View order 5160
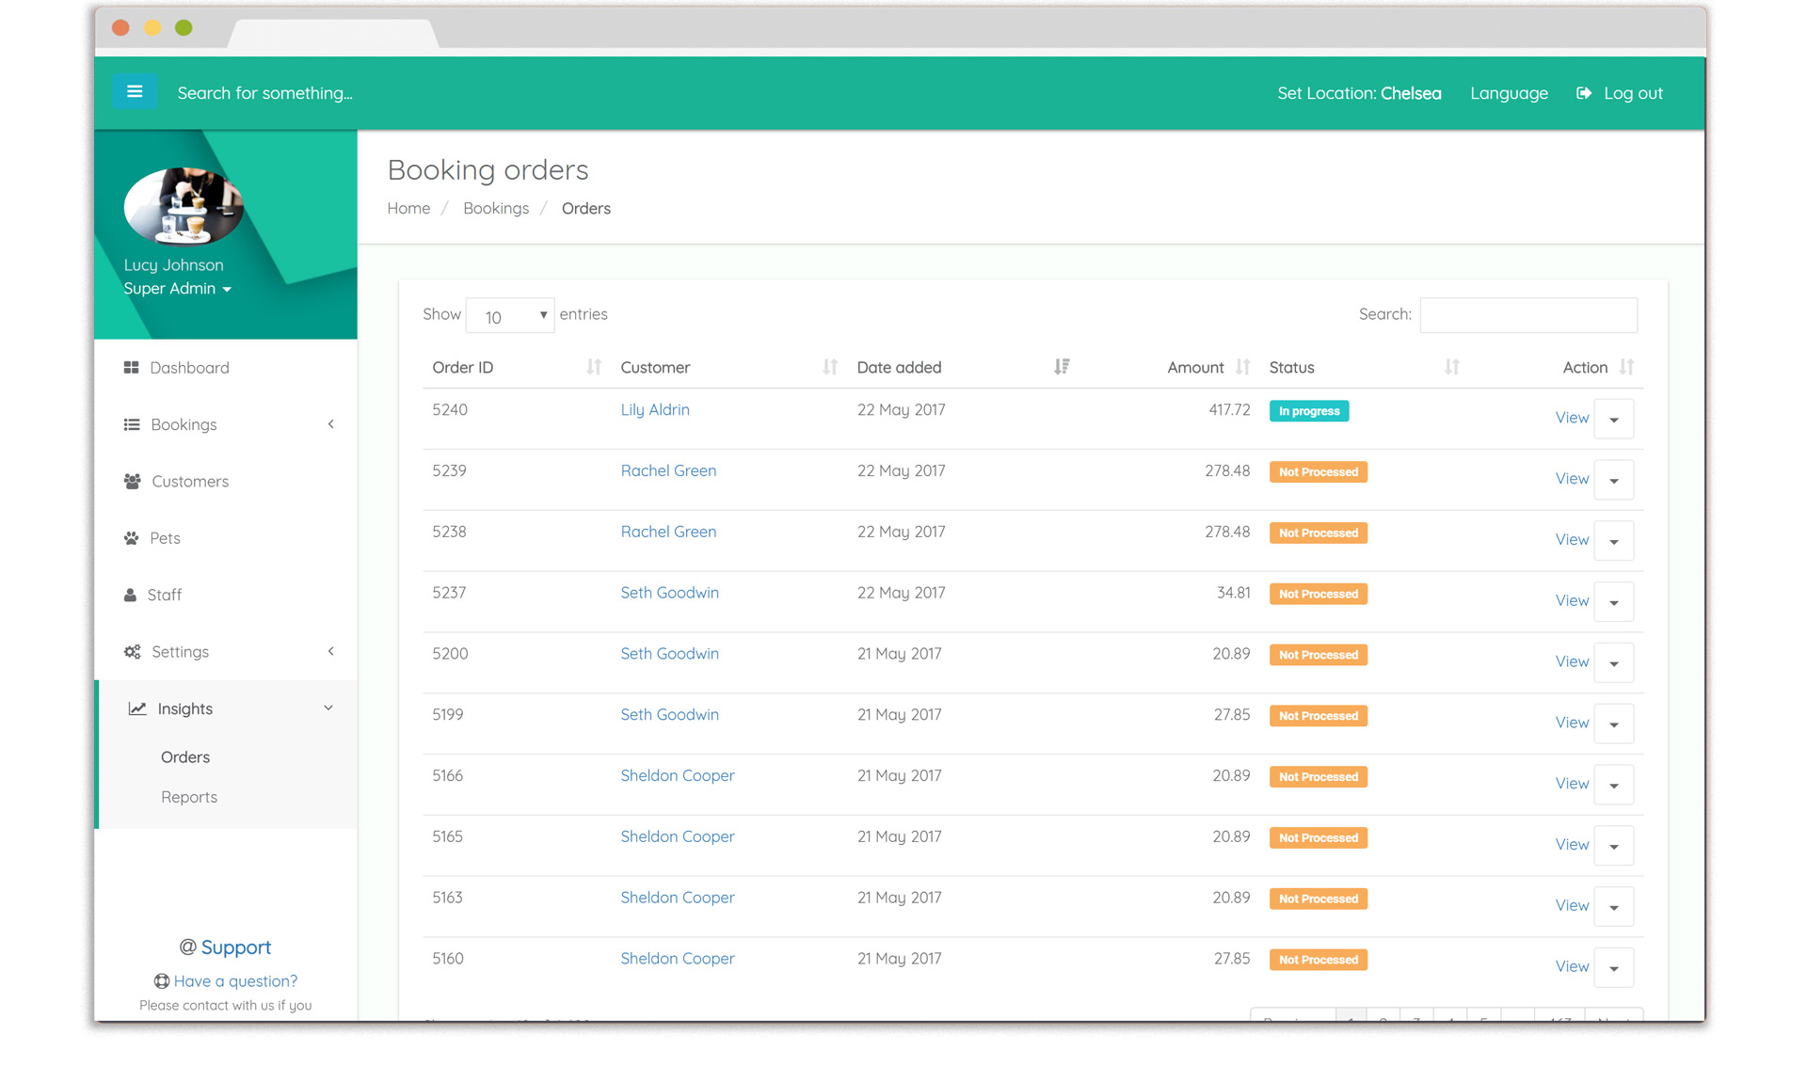Viewport: 1807px width, 1082px height. [1572, 966]
